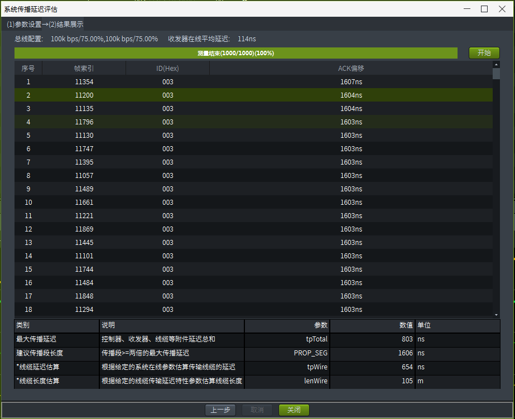Sort by the ID(Hex) column header
The image size is (515, 419).
(x=167, y=68)
